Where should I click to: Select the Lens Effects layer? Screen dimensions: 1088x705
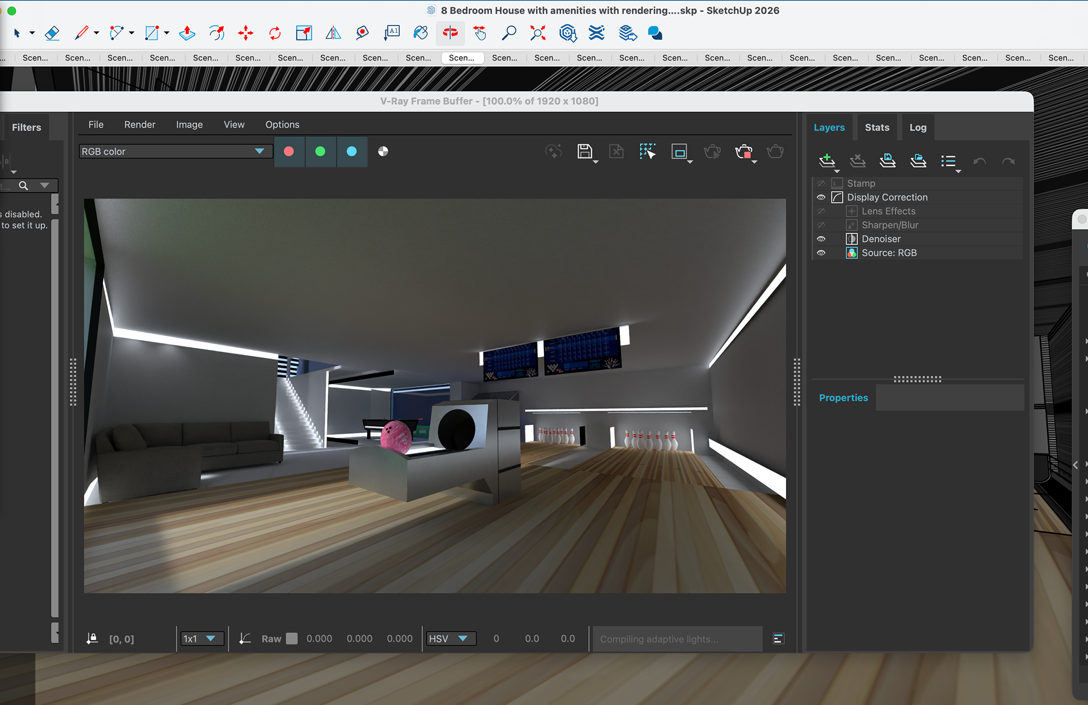888,211
